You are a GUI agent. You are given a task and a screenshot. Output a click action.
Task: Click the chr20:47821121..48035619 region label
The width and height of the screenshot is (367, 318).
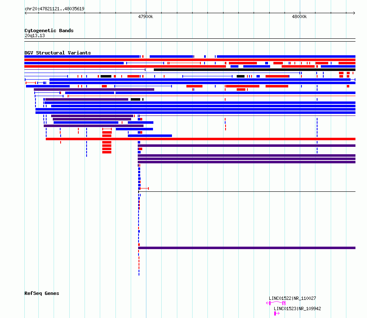point(54,9)
